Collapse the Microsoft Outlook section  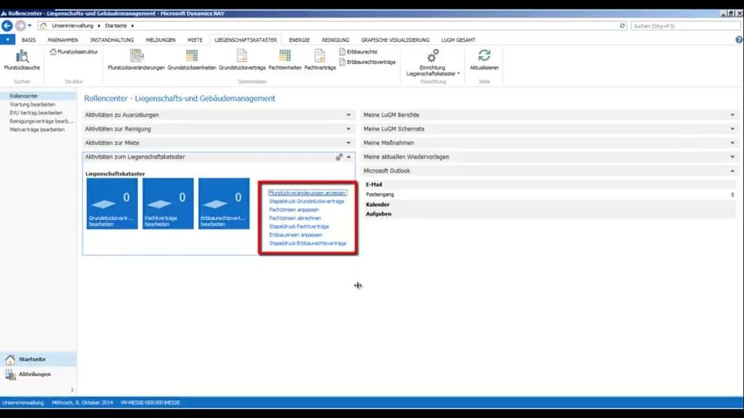[732, 171]
